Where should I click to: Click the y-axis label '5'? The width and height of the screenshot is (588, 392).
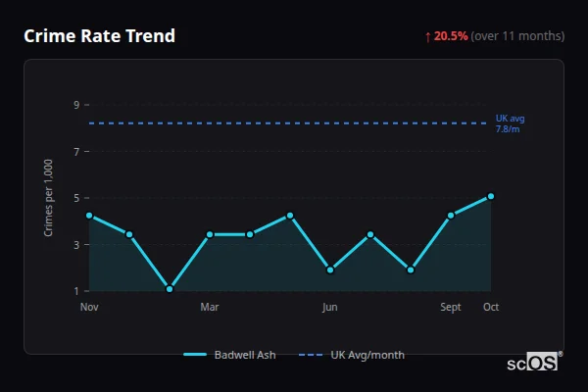coord(76,198)
